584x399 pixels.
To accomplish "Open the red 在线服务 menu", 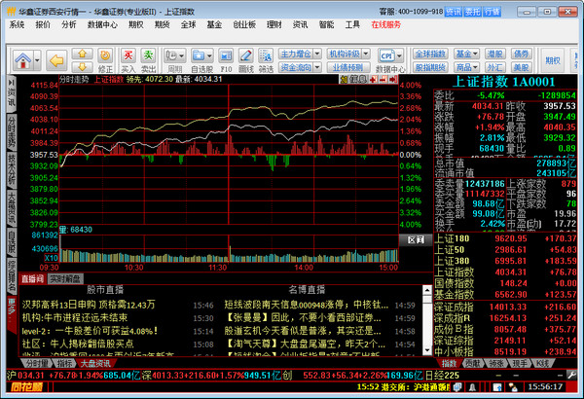I will pyautogui.click(x=386, y=24).
